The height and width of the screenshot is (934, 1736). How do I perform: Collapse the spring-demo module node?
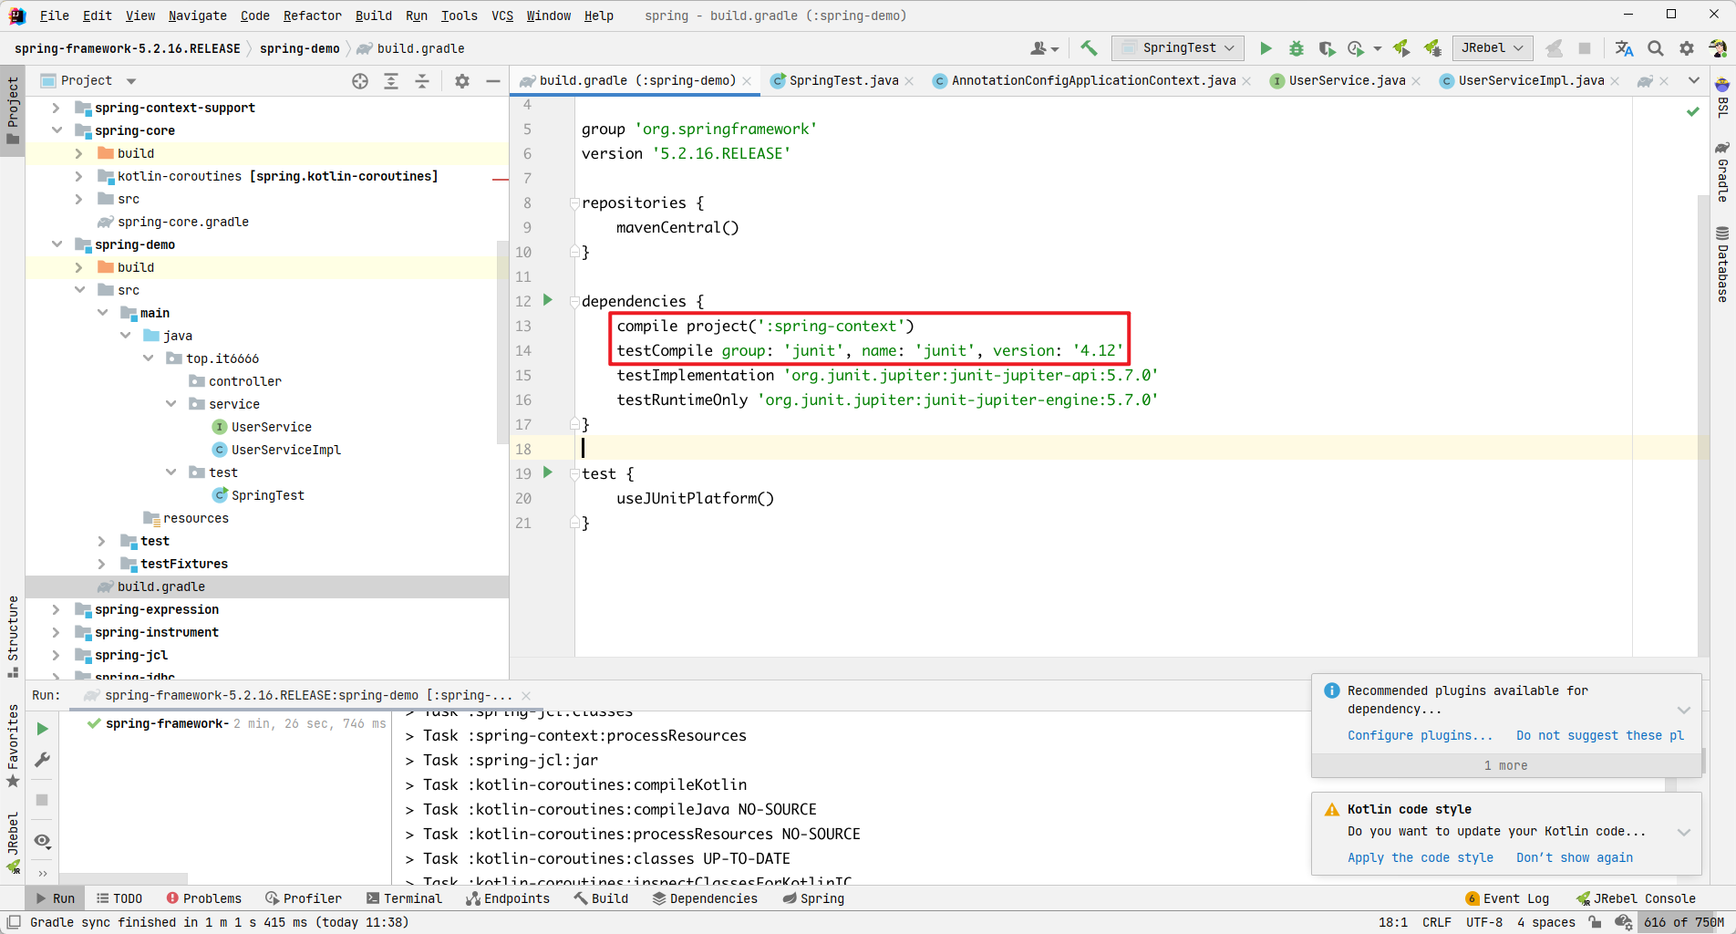click(57, 244)
